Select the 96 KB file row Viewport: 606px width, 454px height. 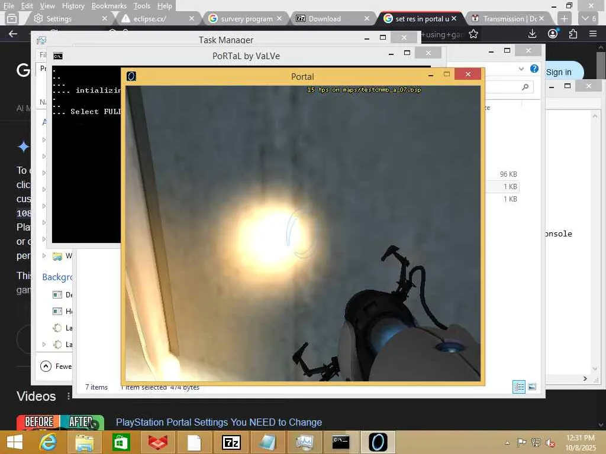[501, 174]
